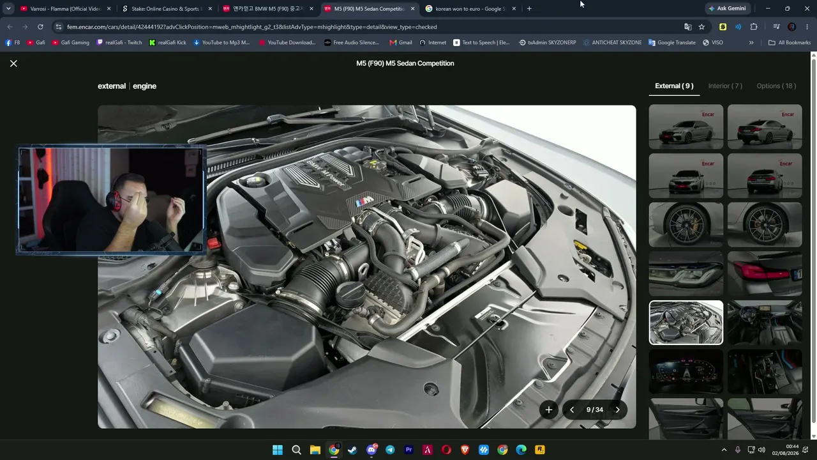Open the txAdmin SKYZONERP bookmark
Image resolution: width=817 pixels, height=460 pixels.
[x=548, y=43]
